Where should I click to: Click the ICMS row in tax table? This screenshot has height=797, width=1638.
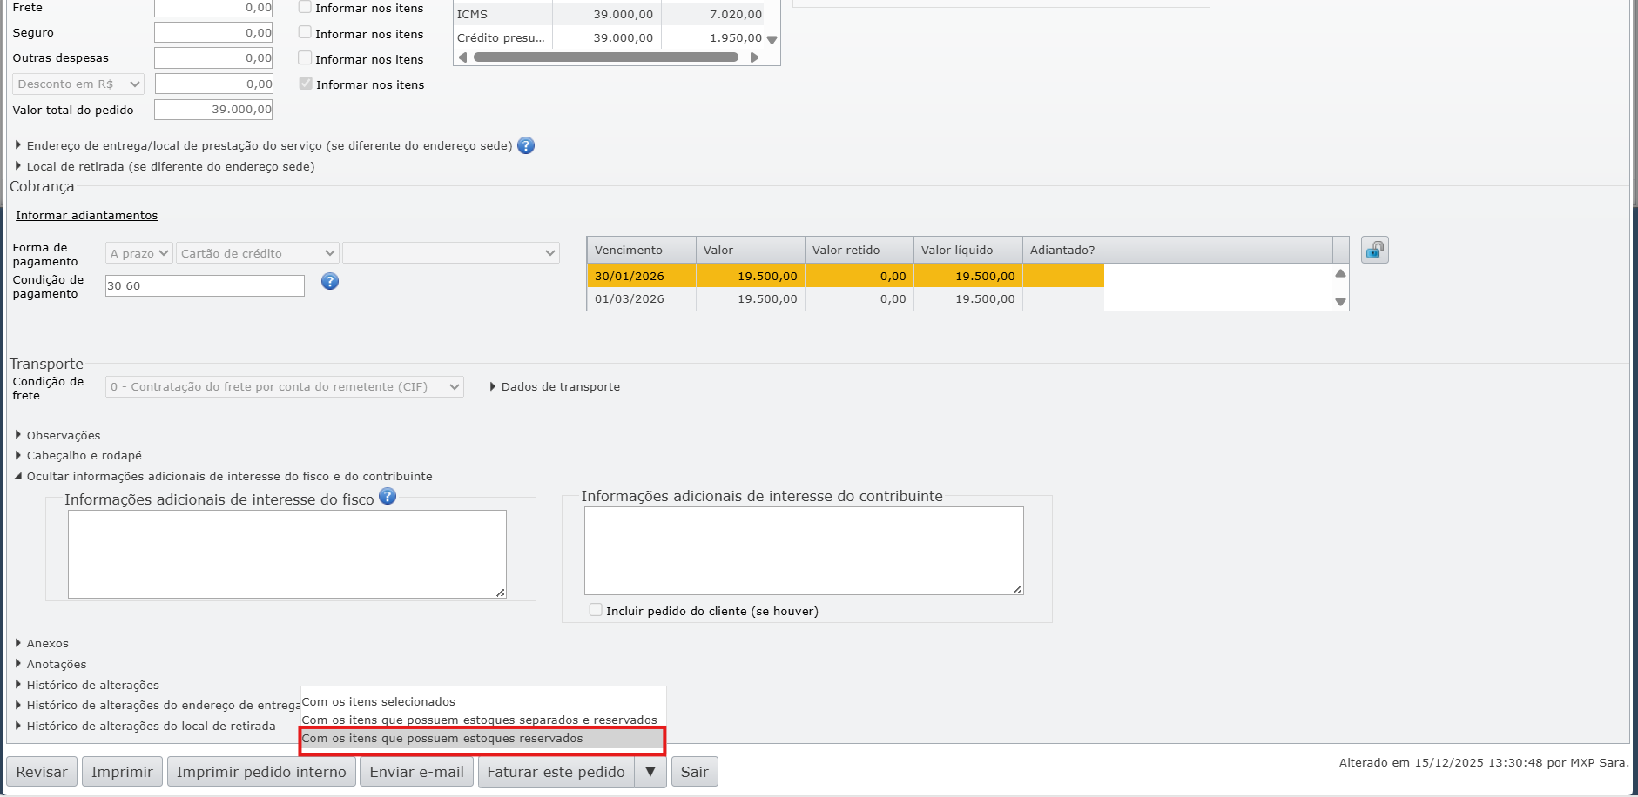[x=610, y=15]
